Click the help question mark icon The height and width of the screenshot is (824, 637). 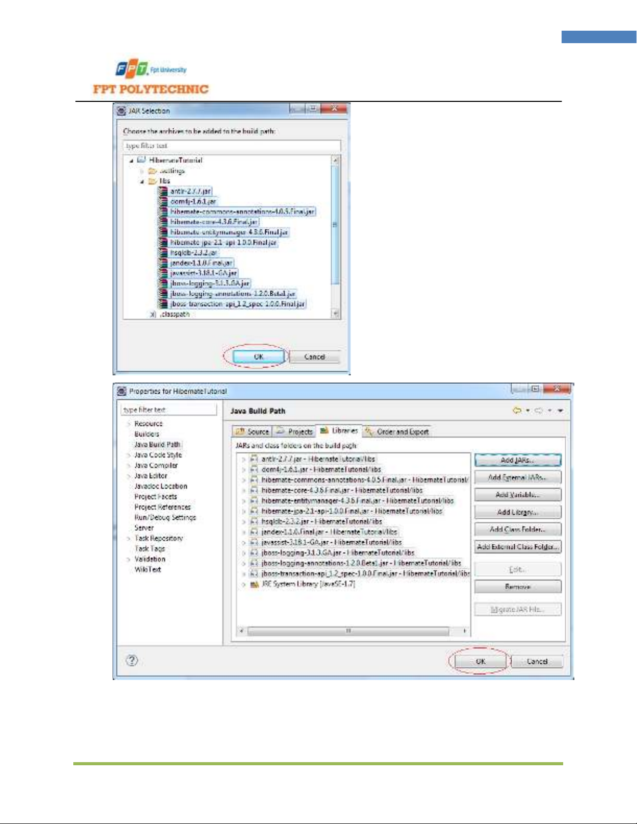point(132,660)
